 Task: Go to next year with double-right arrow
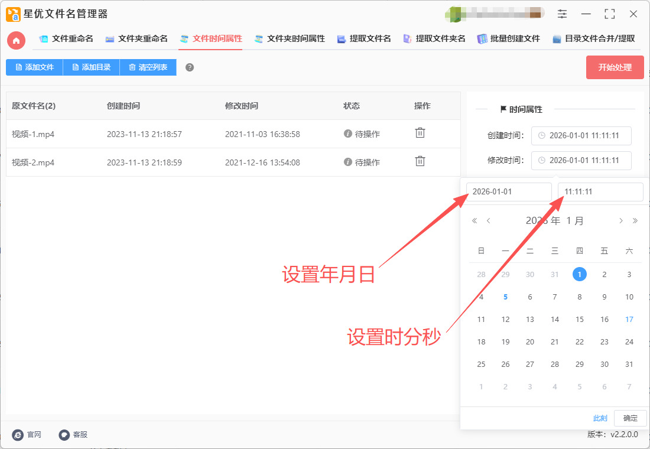[x=635, y=221]
